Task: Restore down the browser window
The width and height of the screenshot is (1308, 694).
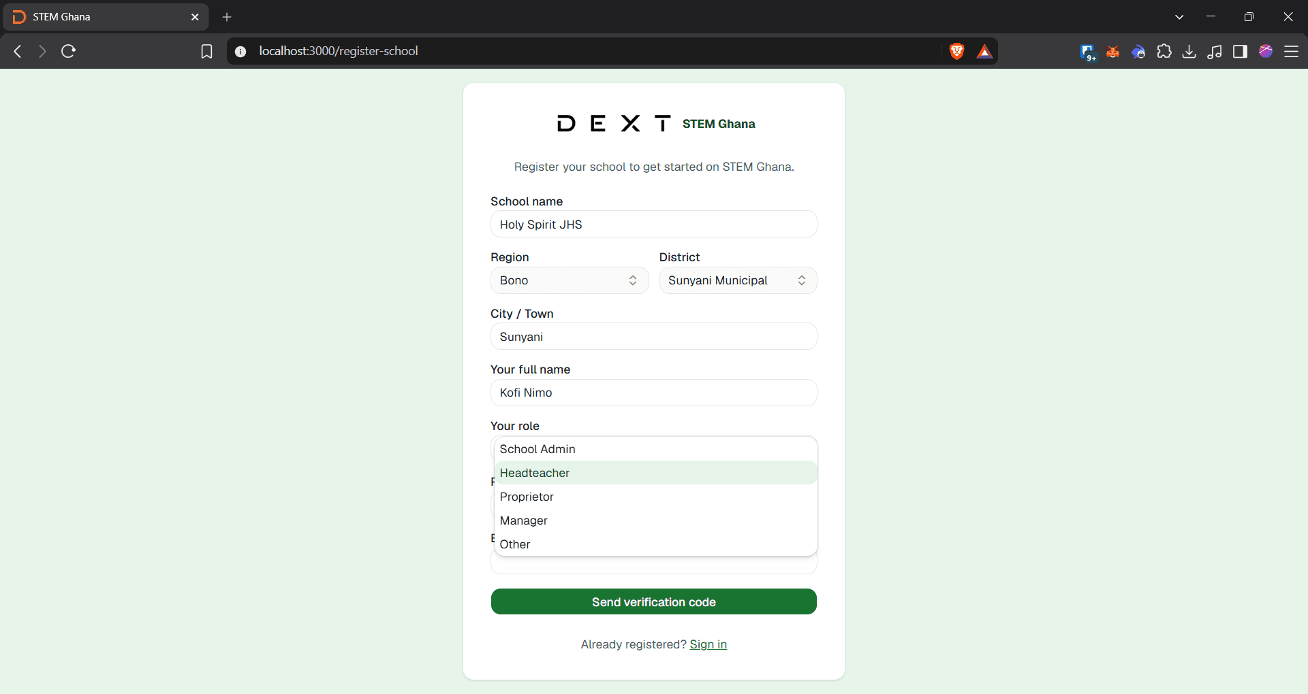Action: [x=1249, y=17]
